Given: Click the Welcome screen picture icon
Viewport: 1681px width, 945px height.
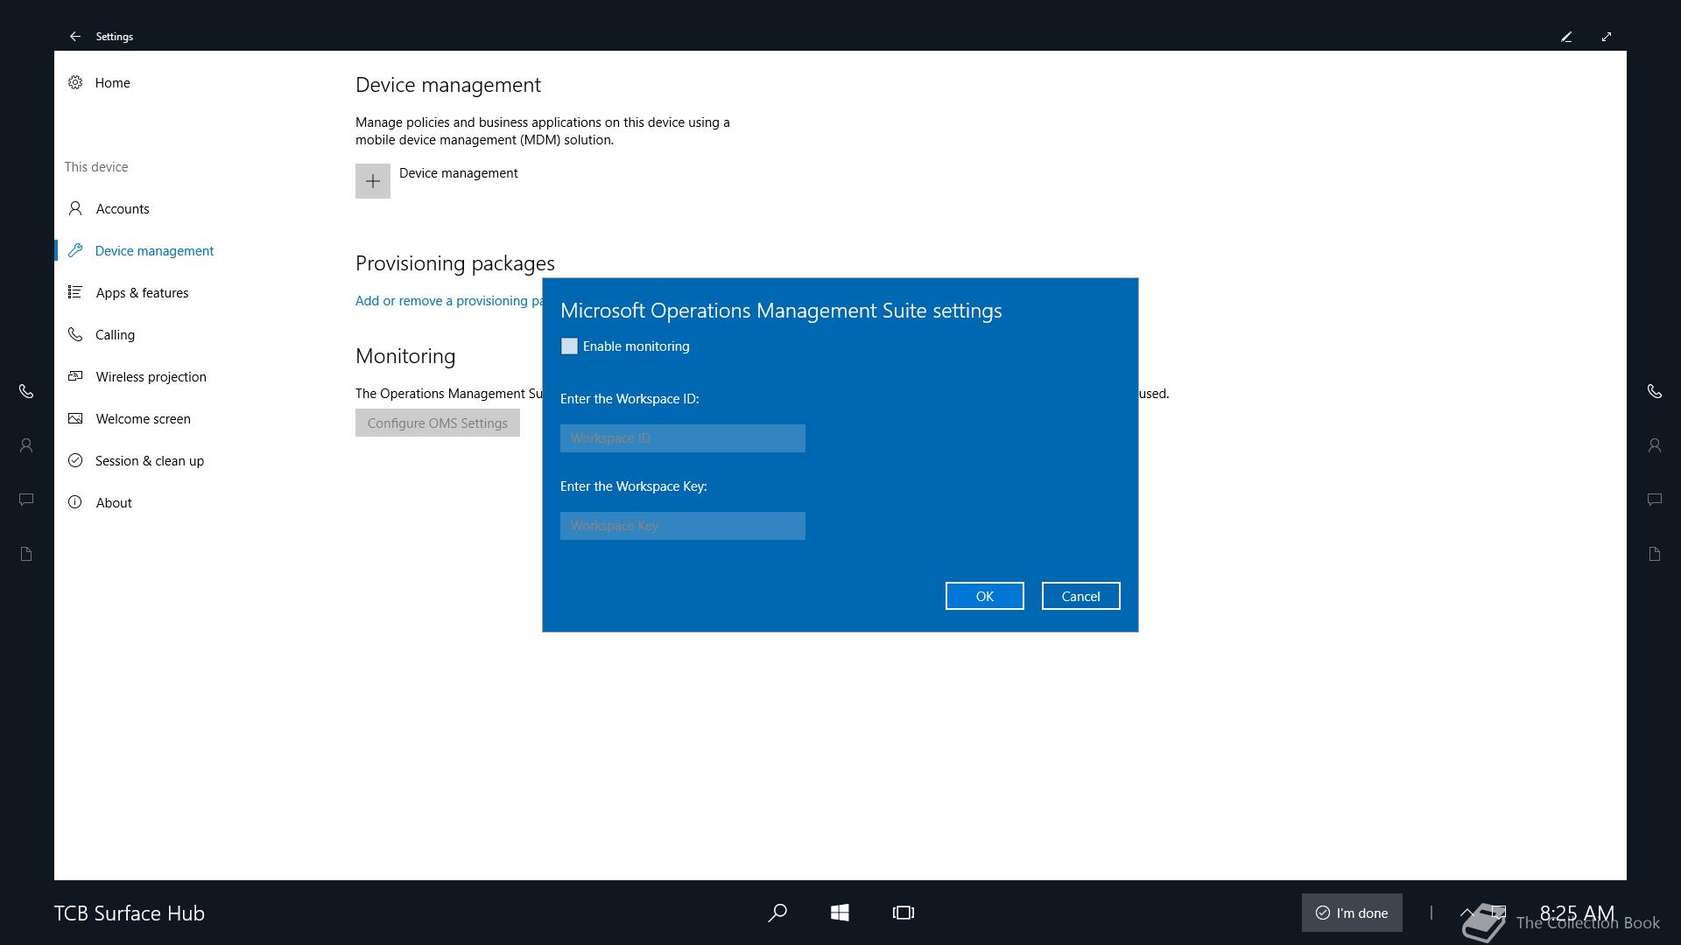Looking at the screenshot, I should click(75, 418).
